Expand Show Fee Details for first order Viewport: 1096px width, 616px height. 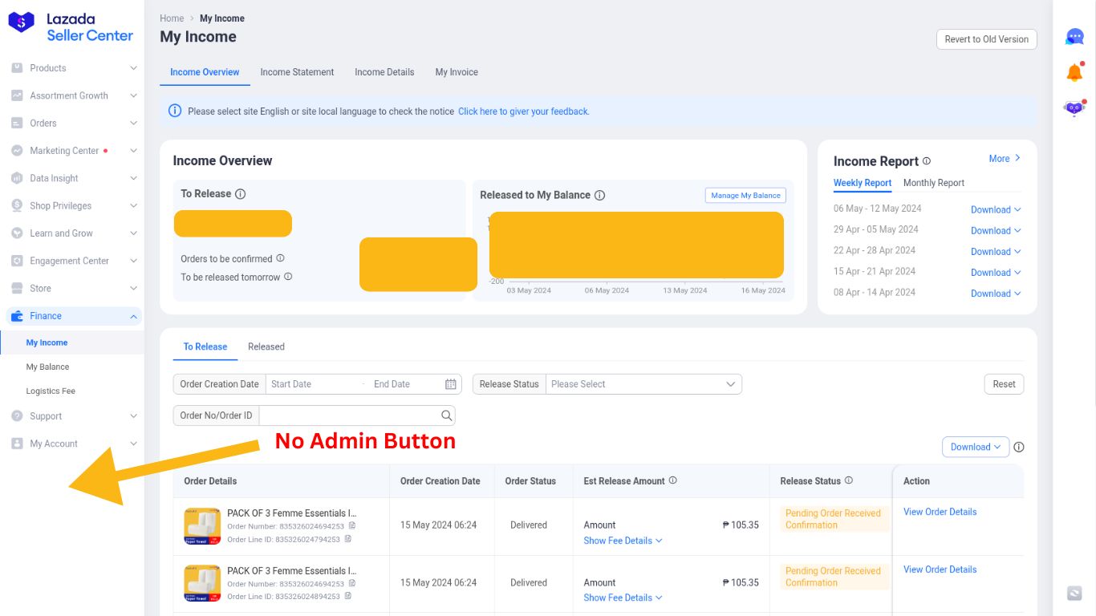pos(623,541)
